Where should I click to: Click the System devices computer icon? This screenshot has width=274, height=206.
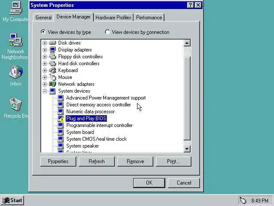coord(52,91)
